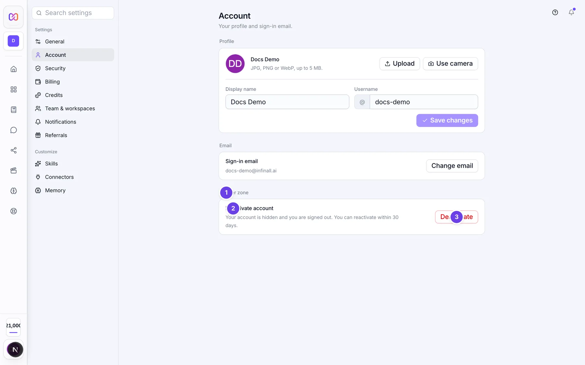The image size is (585, 365).
Task: Open Credits settings
Action: (x=73, y=95)
